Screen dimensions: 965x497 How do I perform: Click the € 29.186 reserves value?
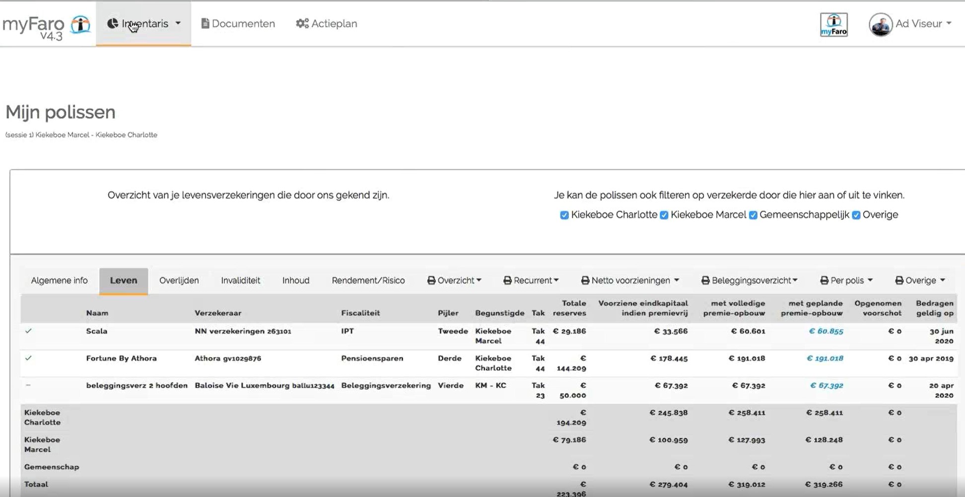pos(569,331)
